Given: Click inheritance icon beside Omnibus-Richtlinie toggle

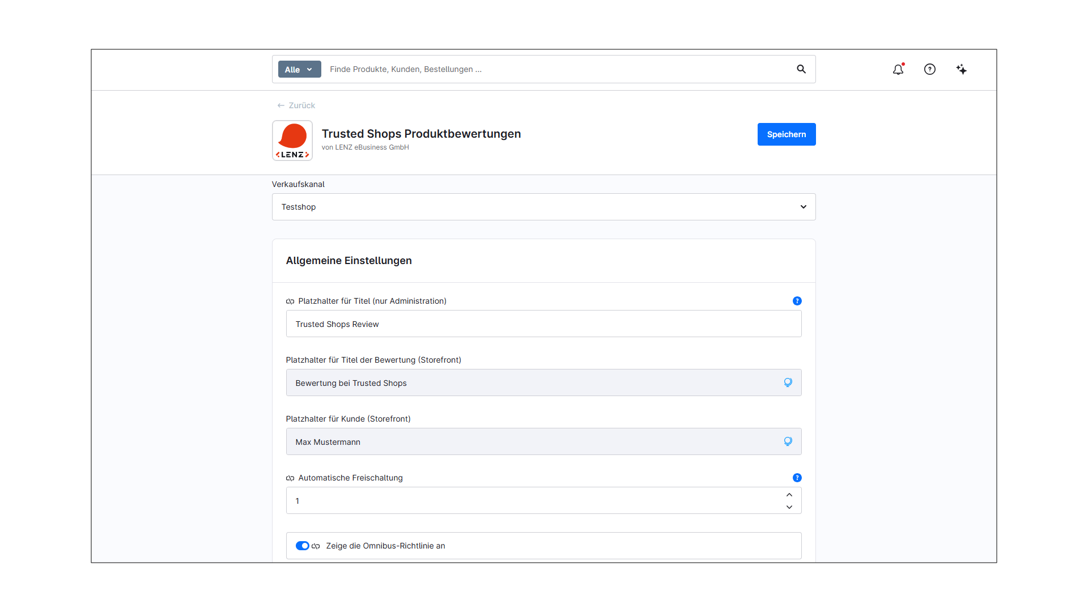Looking at the screenshot, I should click(316, 546).
